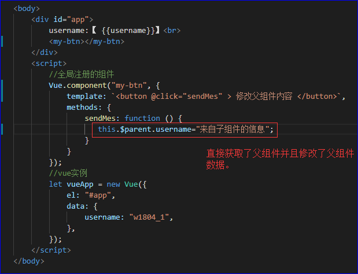Click the Vue.component("my-btn" line

click(x=104, y=86)
